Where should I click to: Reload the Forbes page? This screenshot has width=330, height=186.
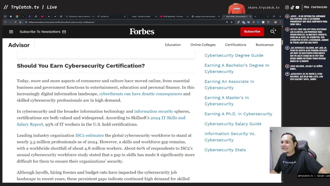point(15,22)
